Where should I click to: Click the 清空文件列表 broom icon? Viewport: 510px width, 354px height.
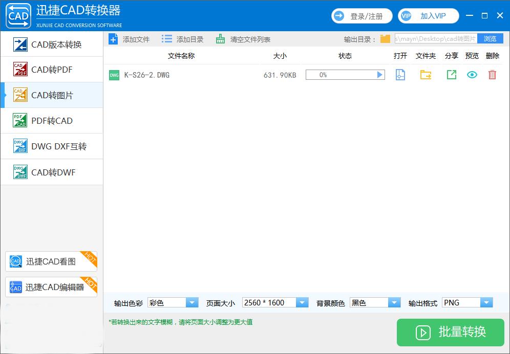(x=219, y=38)
